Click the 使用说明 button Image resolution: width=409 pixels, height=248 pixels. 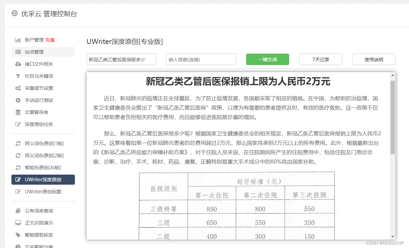pyautogui.click(x=373, y=59)
